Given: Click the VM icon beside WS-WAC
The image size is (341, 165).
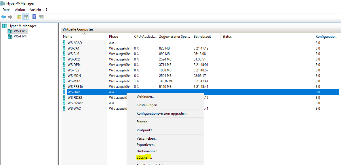Looking at the screenshot, I should [x=64, y=108].
